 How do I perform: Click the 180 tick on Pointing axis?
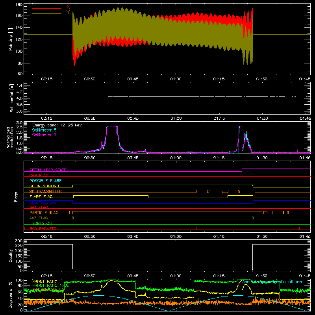click(x=19, y=5)
